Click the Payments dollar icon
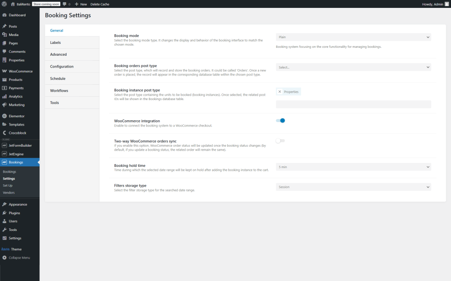The width and height of the screenshot is (451, 281). (4, 88)
